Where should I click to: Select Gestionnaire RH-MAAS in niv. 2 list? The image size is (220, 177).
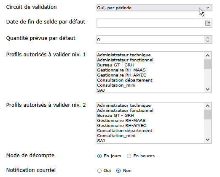click(121, 121)
